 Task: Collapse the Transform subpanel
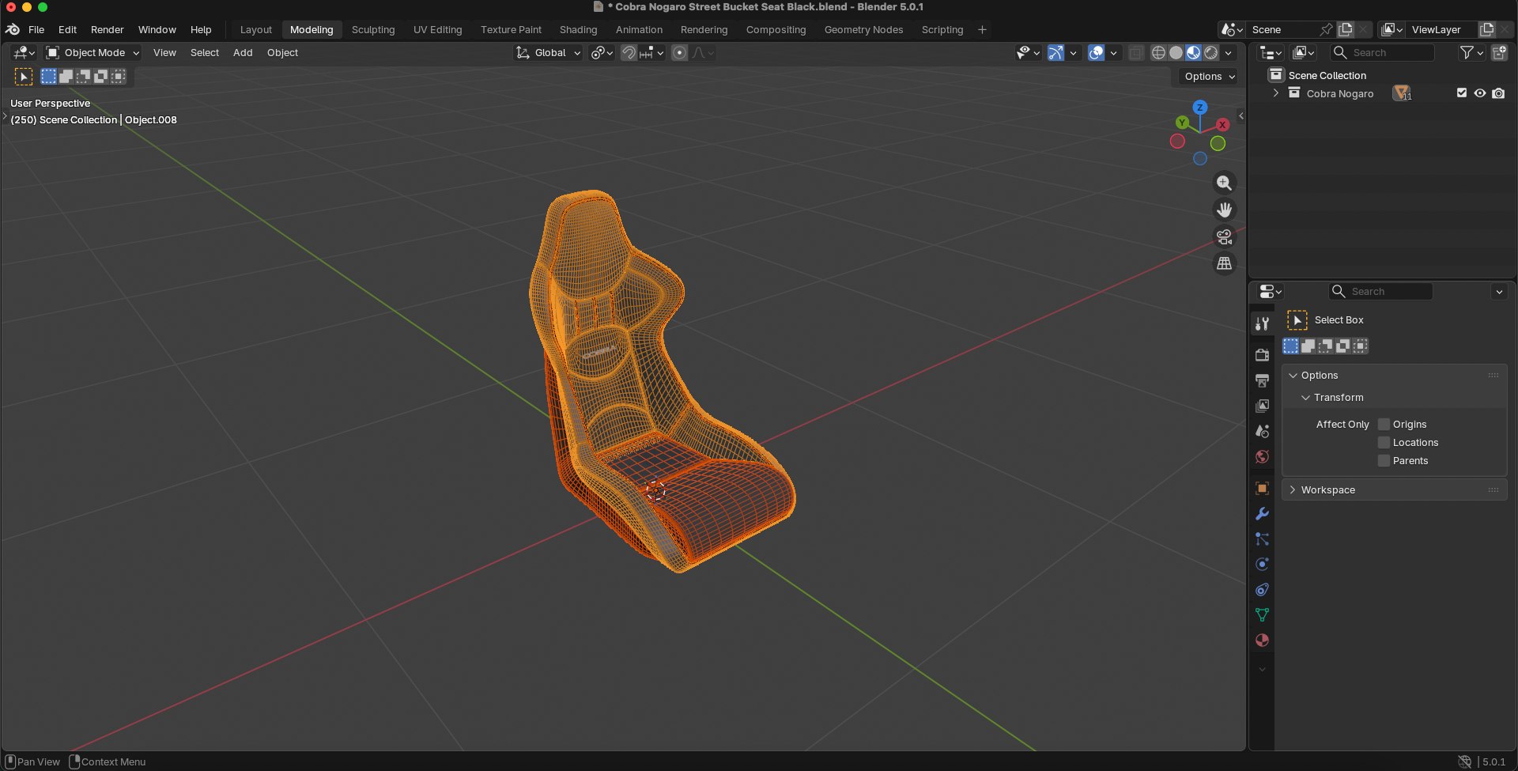tap(1339, 398)
